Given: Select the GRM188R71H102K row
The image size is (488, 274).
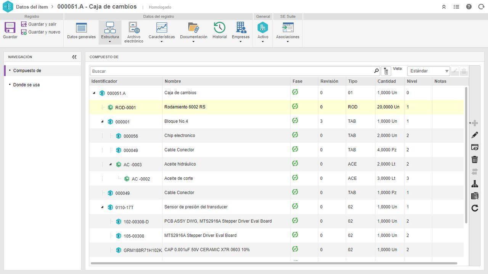Looking at the screenshot, I should [x=276, y=250].
